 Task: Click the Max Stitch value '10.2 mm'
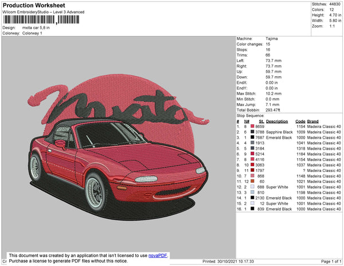click(x=273, y=93)
